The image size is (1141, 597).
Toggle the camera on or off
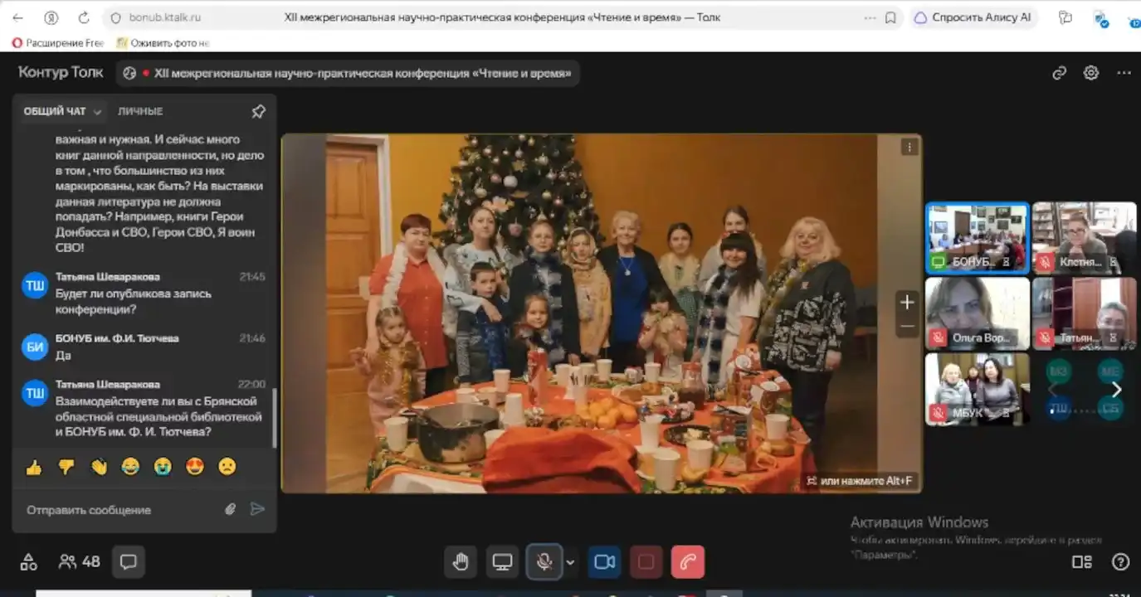[x=605, y=562]
